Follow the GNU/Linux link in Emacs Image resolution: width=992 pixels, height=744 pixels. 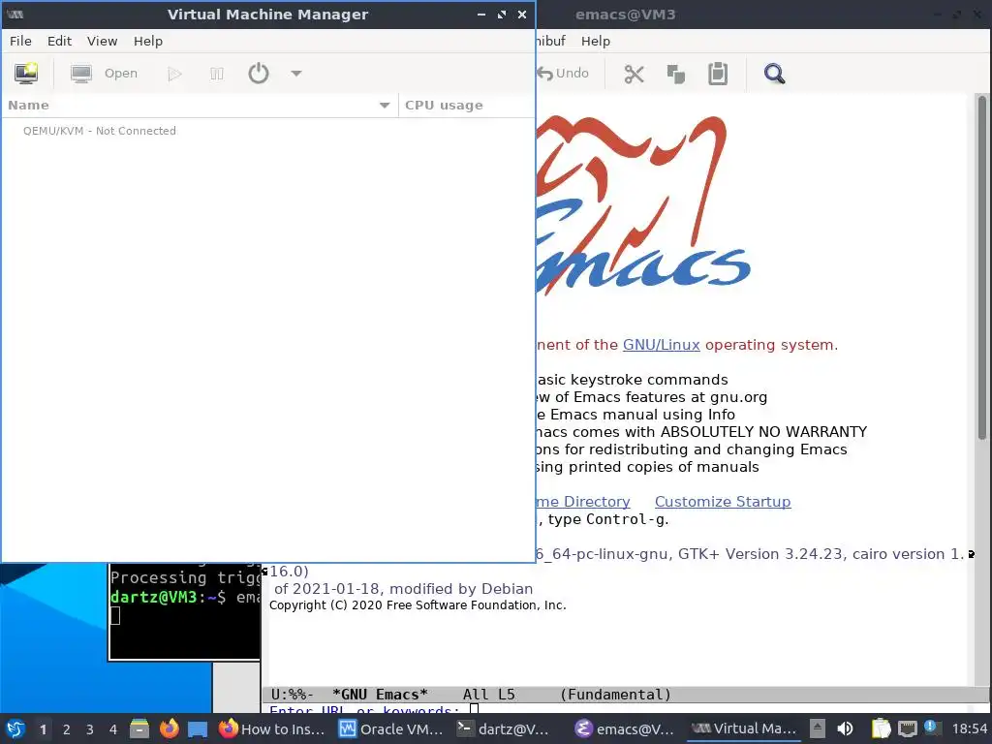pyautogui.click(x=661, y=345)
